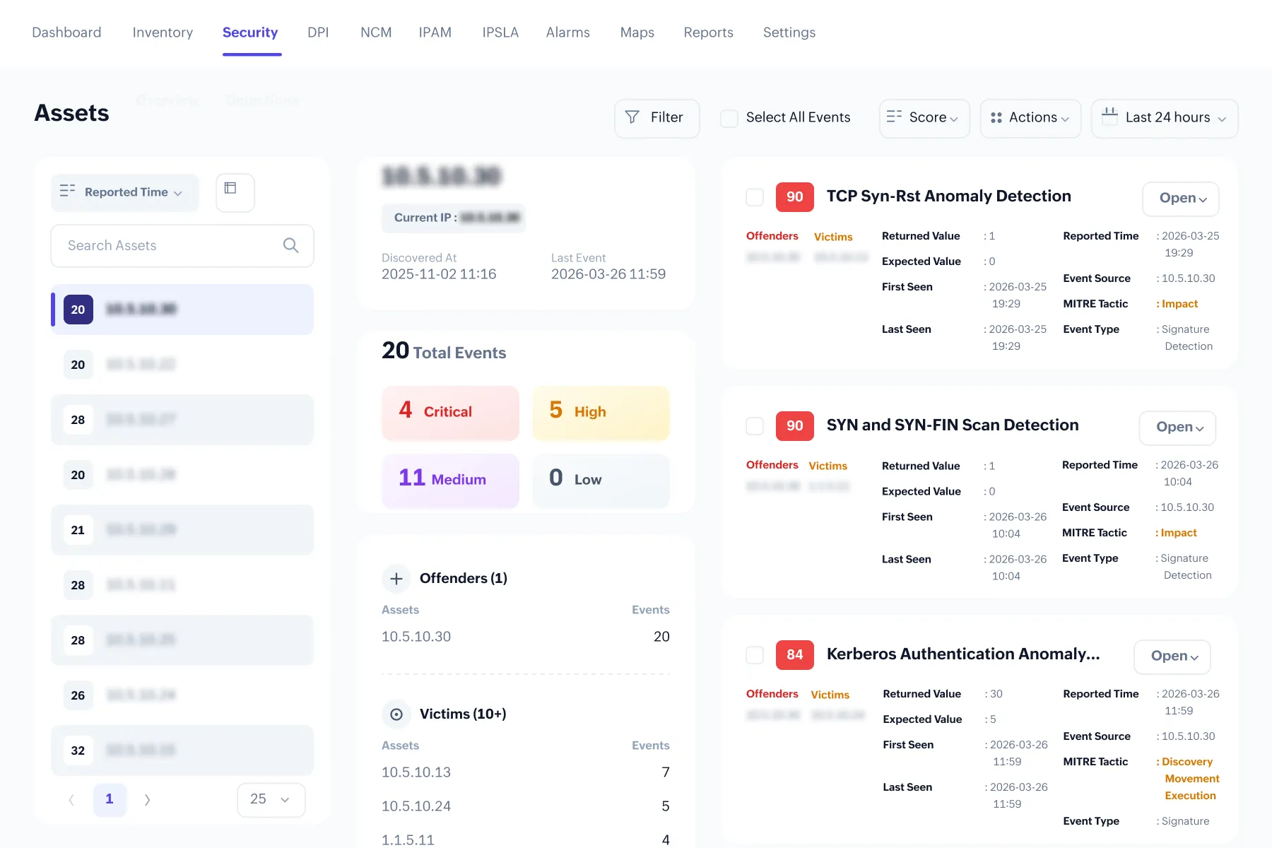Image resolution: width=1272 pixels, height=848 pixels.
Task: Click the column layout icon beside Reported Time
Action: coord(234,192)
